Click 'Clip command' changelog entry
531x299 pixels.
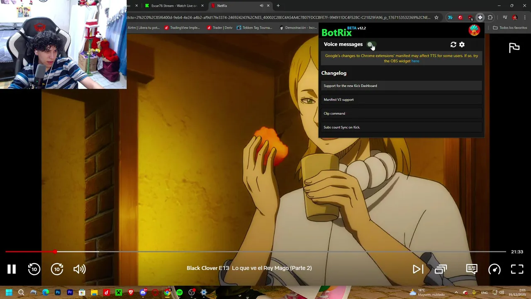coord(402,113)
